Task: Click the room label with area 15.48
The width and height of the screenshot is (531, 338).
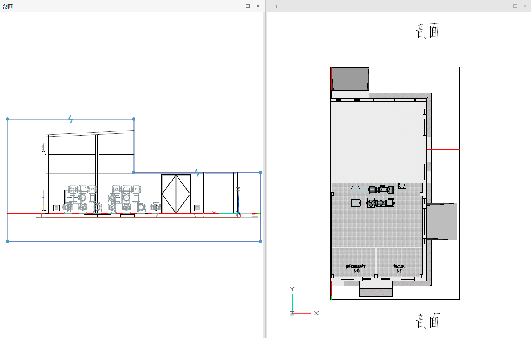Action: tap(356, 269)
